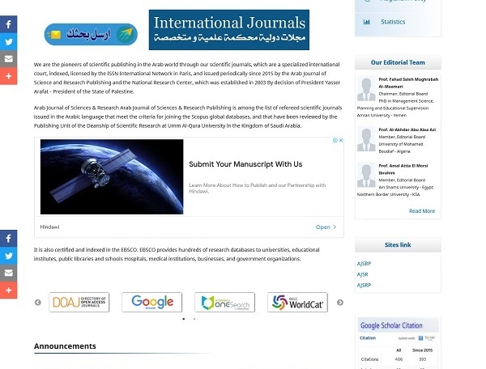Click the AJSR link in Sites link
486x369 pixels.
[362, 274]
